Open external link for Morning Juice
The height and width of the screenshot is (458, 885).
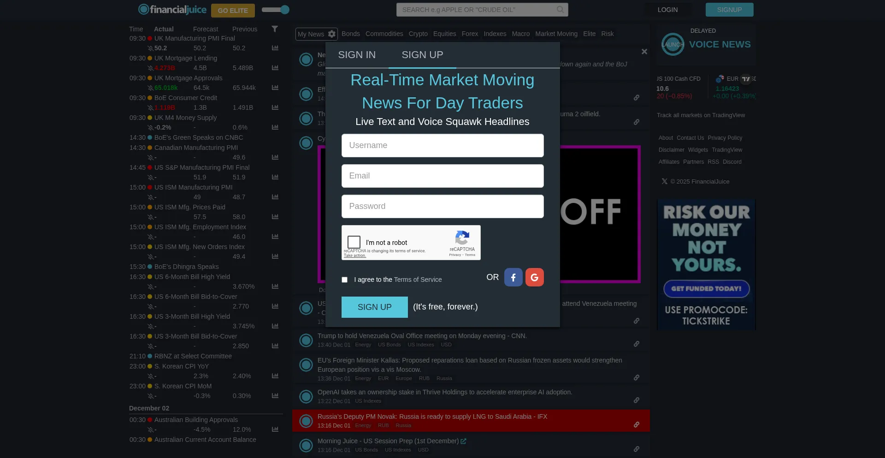[463, 441]
